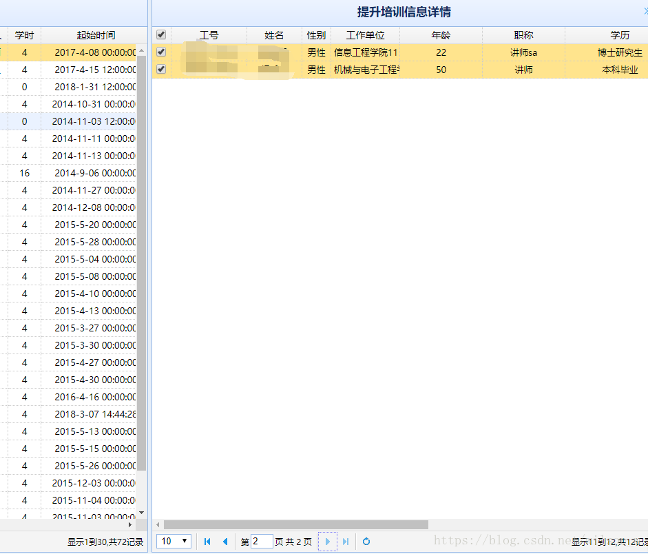Screen dimensions: 648x554
Task: Select cell 信息工程学院11
Action: pos(366,52)
